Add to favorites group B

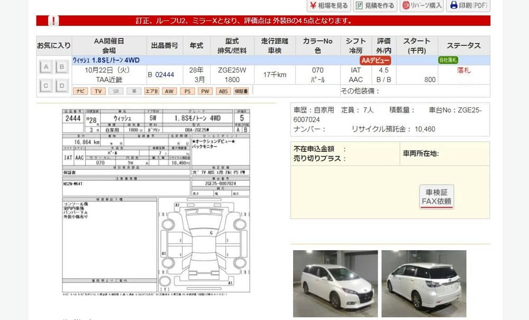click(x=62, y=67)
